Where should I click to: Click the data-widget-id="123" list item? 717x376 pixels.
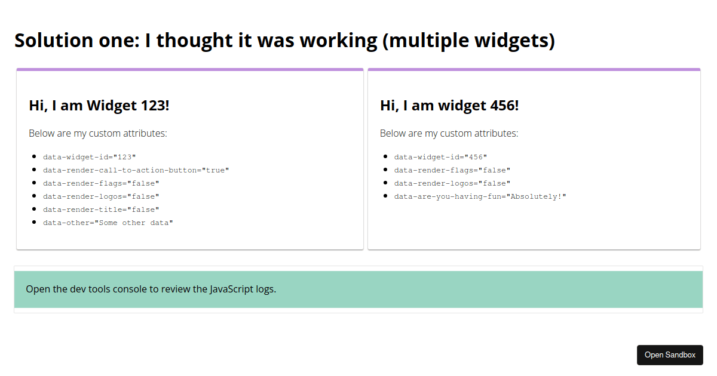(x=90, y=157)
